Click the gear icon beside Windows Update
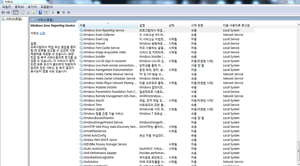The image size is (300, 166). coord(81,109)
